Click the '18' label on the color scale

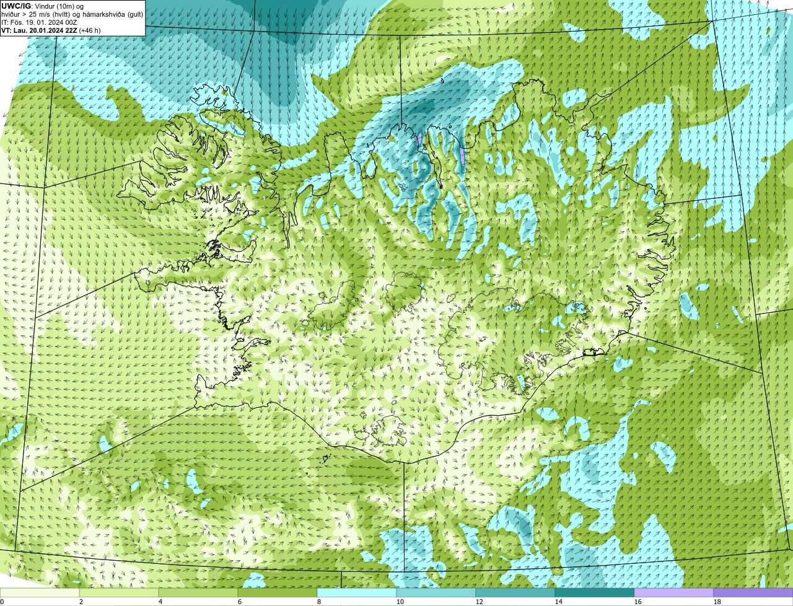click(x=717, y=602)
